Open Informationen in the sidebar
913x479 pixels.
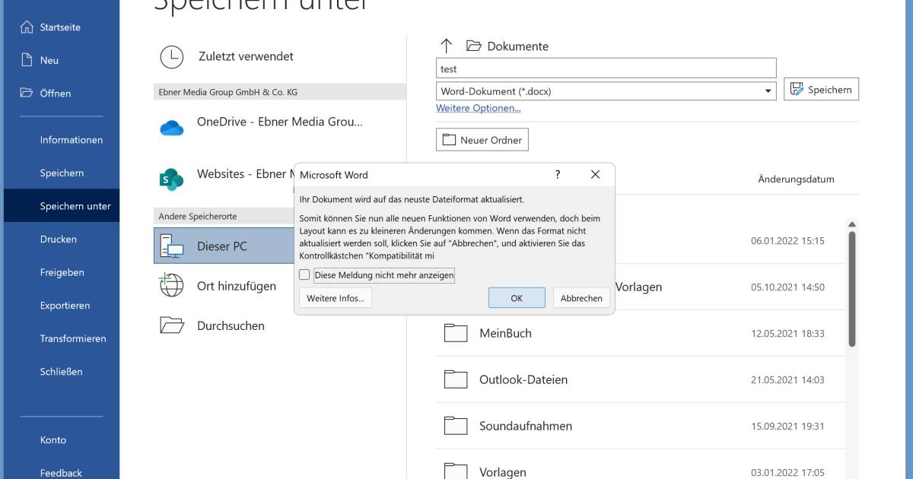click(72, 140)
